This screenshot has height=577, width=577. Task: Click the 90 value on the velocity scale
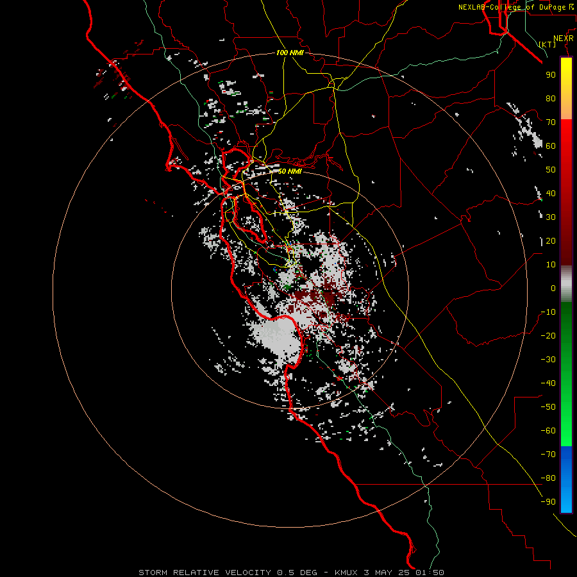(x=551, y=75)
